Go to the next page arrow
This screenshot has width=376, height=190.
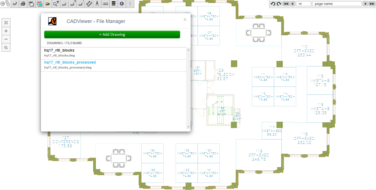tap(365, 4)
